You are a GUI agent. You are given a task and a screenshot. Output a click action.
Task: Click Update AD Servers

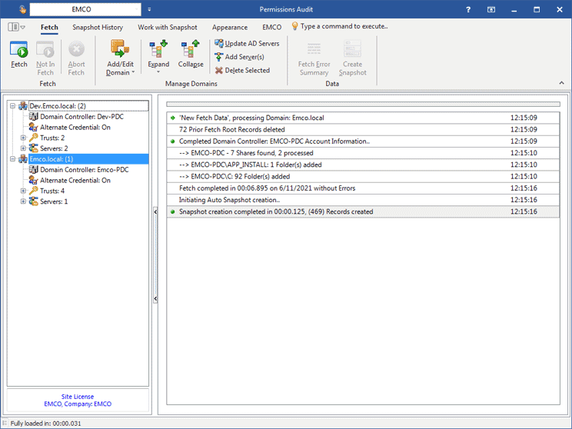(247, 44)
